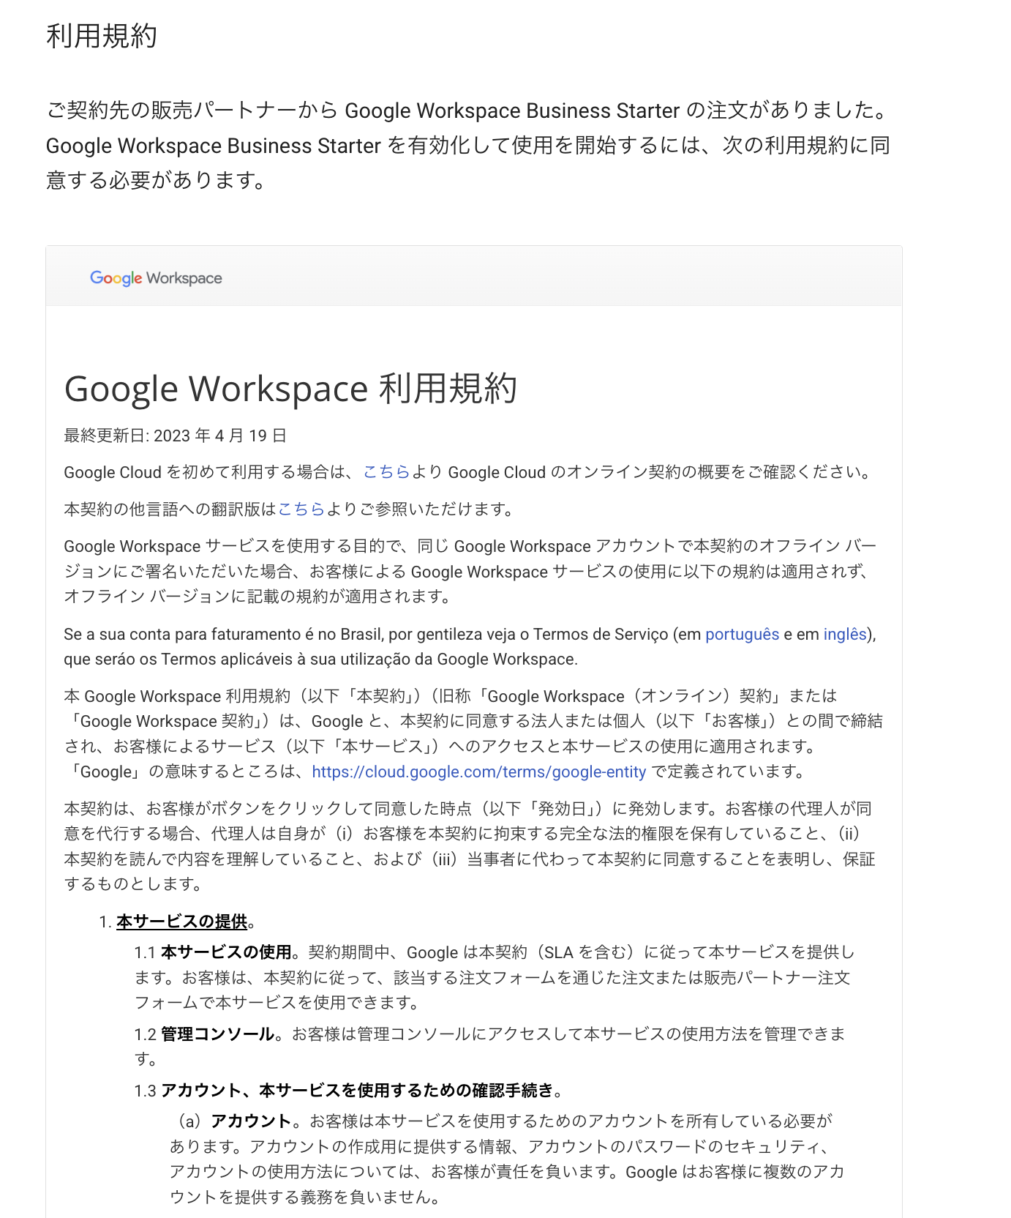1011x1218 pixels.
Task: Open the inglês terms link
Action: 845,635
